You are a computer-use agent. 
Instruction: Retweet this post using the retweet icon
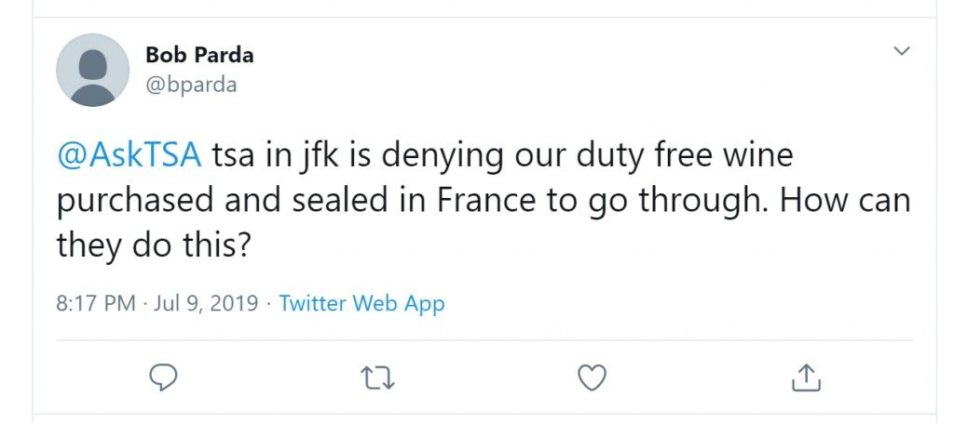pos(378,377)
